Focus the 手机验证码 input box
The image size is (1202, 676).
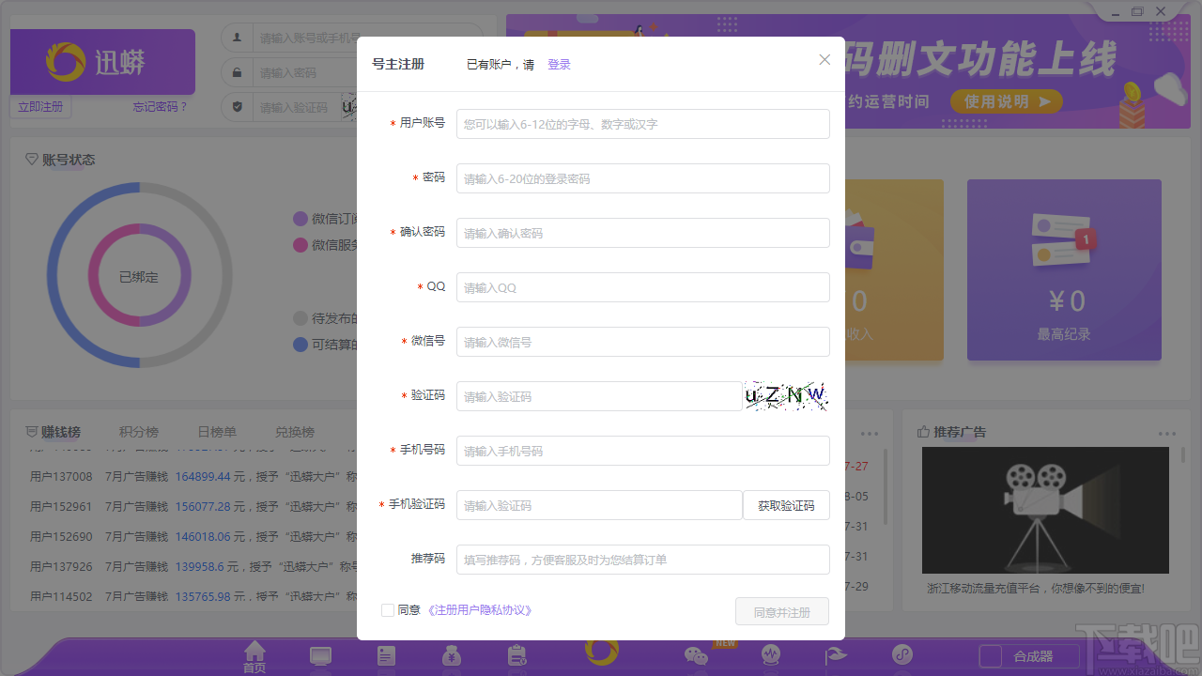click(599, 505)
